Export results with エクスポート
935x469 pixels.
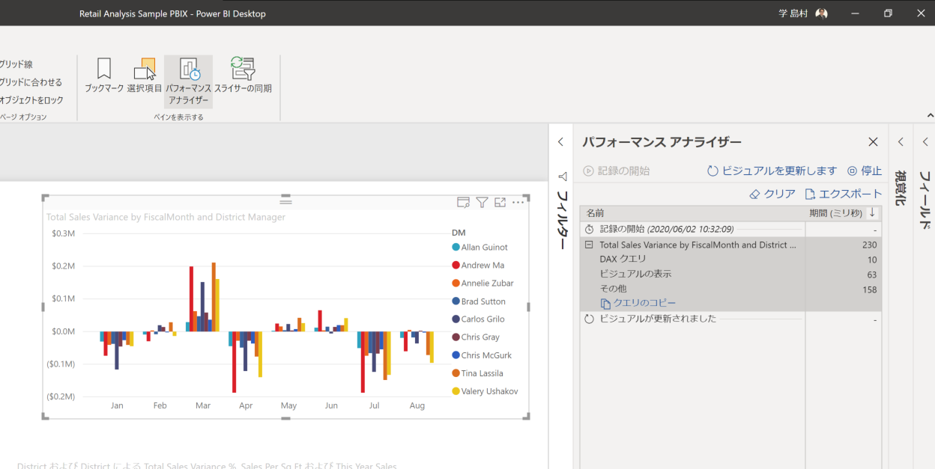coord(843,194)
